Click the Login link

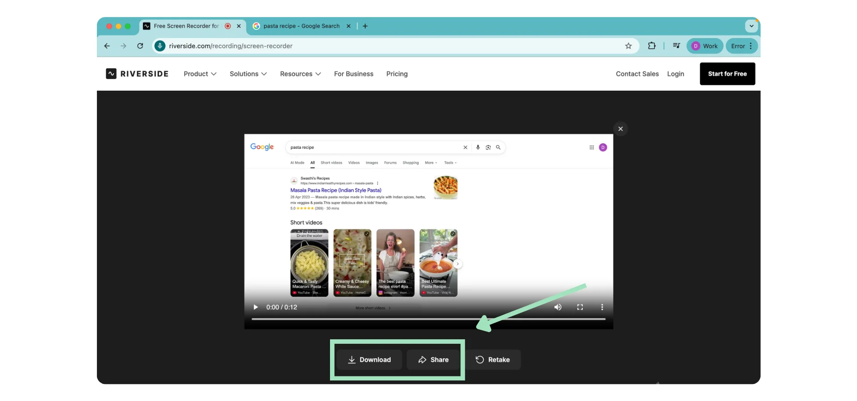[676, 74]
